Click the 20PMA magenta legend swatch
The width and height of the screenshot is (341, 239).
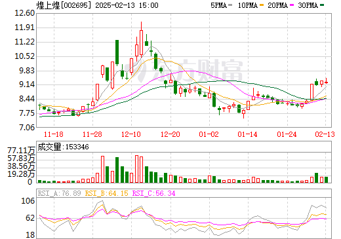pyautogui.click(x=292, y=5)
